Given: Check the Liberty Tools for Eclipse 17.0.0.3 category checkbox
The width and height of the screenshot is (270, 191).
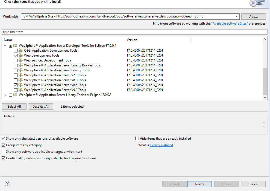Looking at the screenshot, I should (x=10, y=95).
